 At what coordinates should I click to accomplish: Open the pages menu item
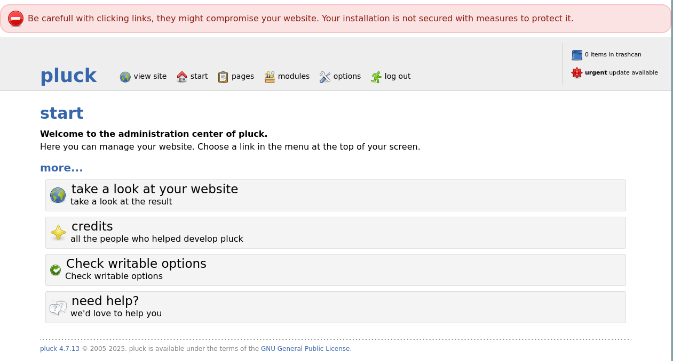pos(236,77)
